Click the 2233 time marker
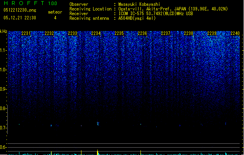Image resolution: width=244 pixels, height=155 pixels. tap(73, 33)
